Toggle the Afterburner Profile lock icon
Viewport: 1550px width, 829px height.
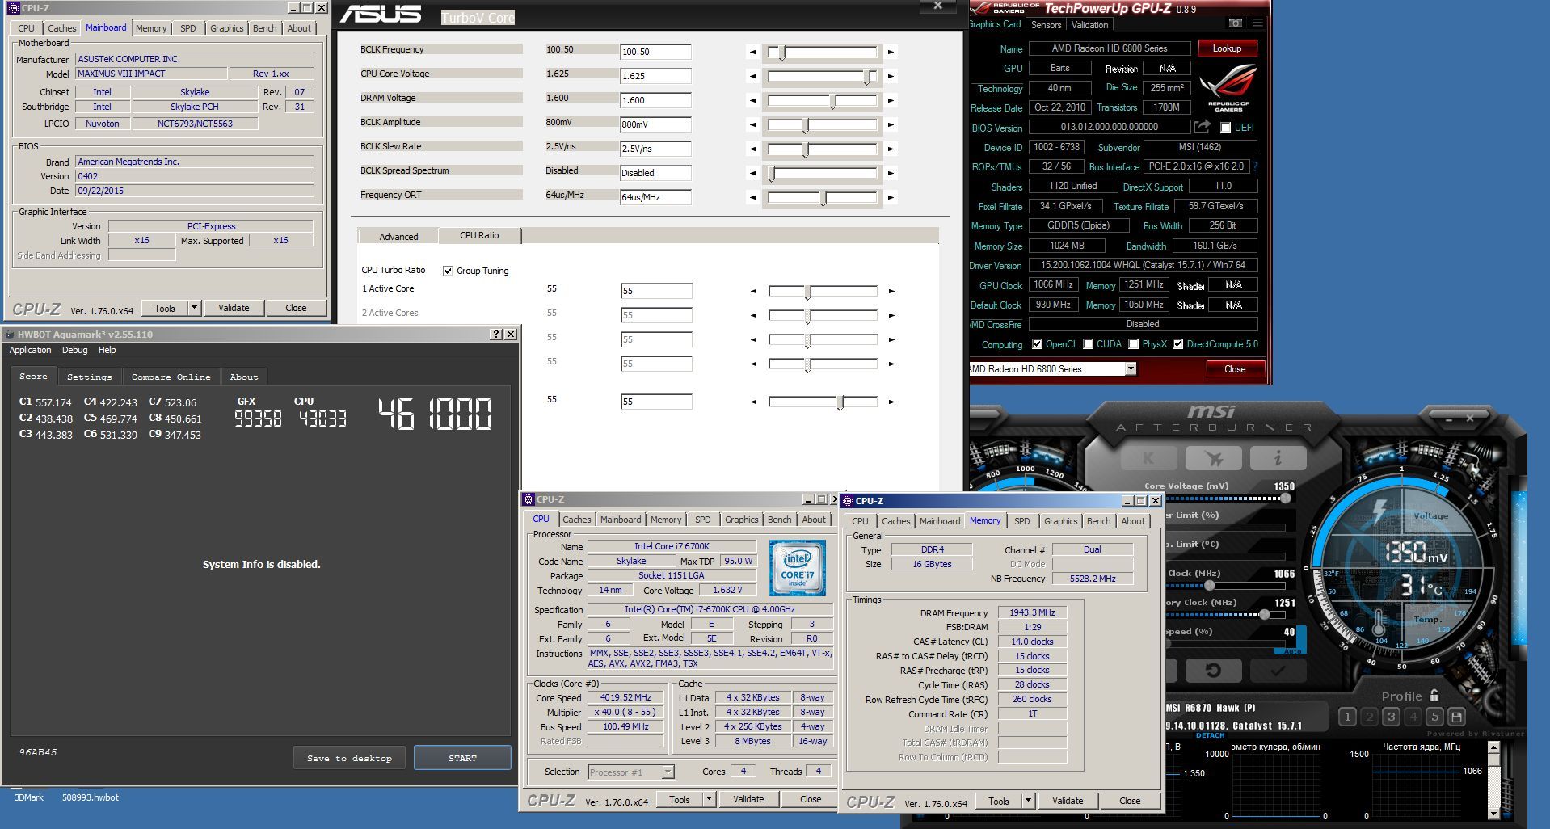(1434, 695)
